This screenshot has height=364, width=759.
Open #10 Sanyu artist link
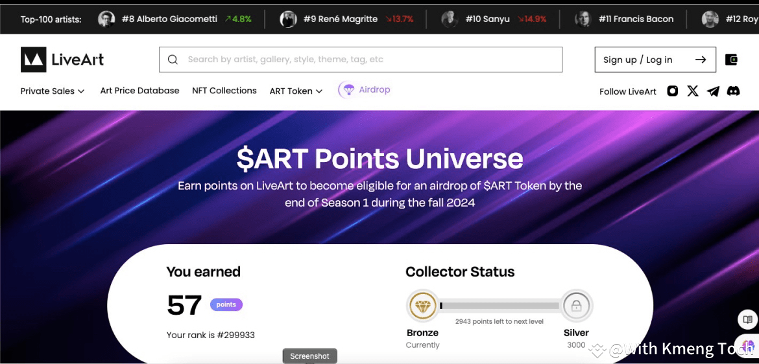tap(488, 19)
